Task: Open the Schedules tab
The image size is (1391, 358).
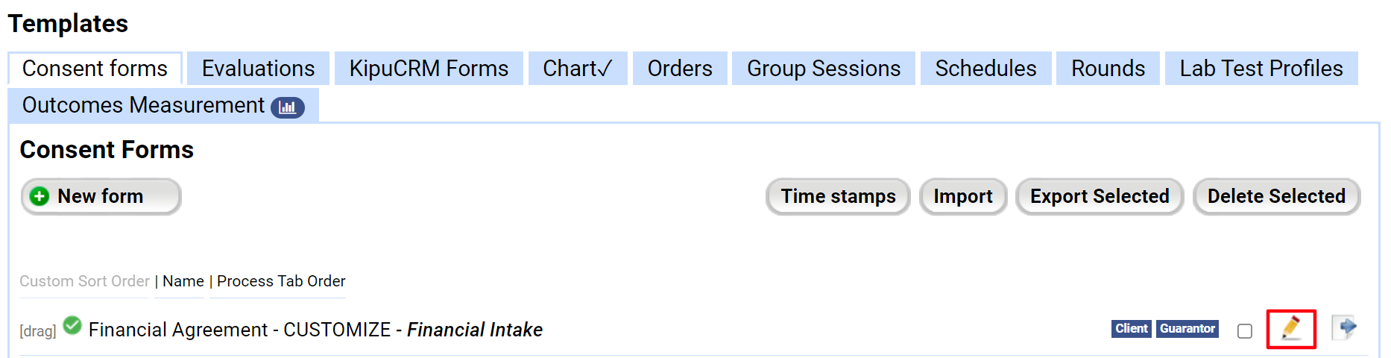Action: click(985, 69)
